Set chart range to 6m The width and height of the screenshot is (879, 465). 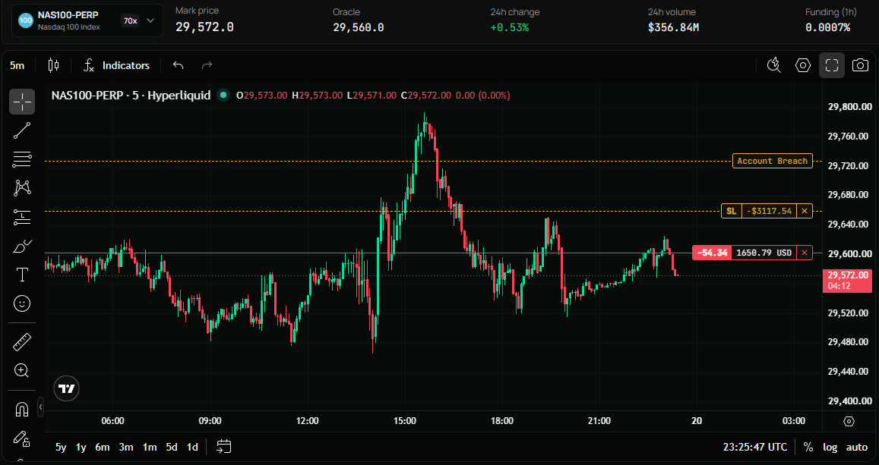tap(103, 447)
